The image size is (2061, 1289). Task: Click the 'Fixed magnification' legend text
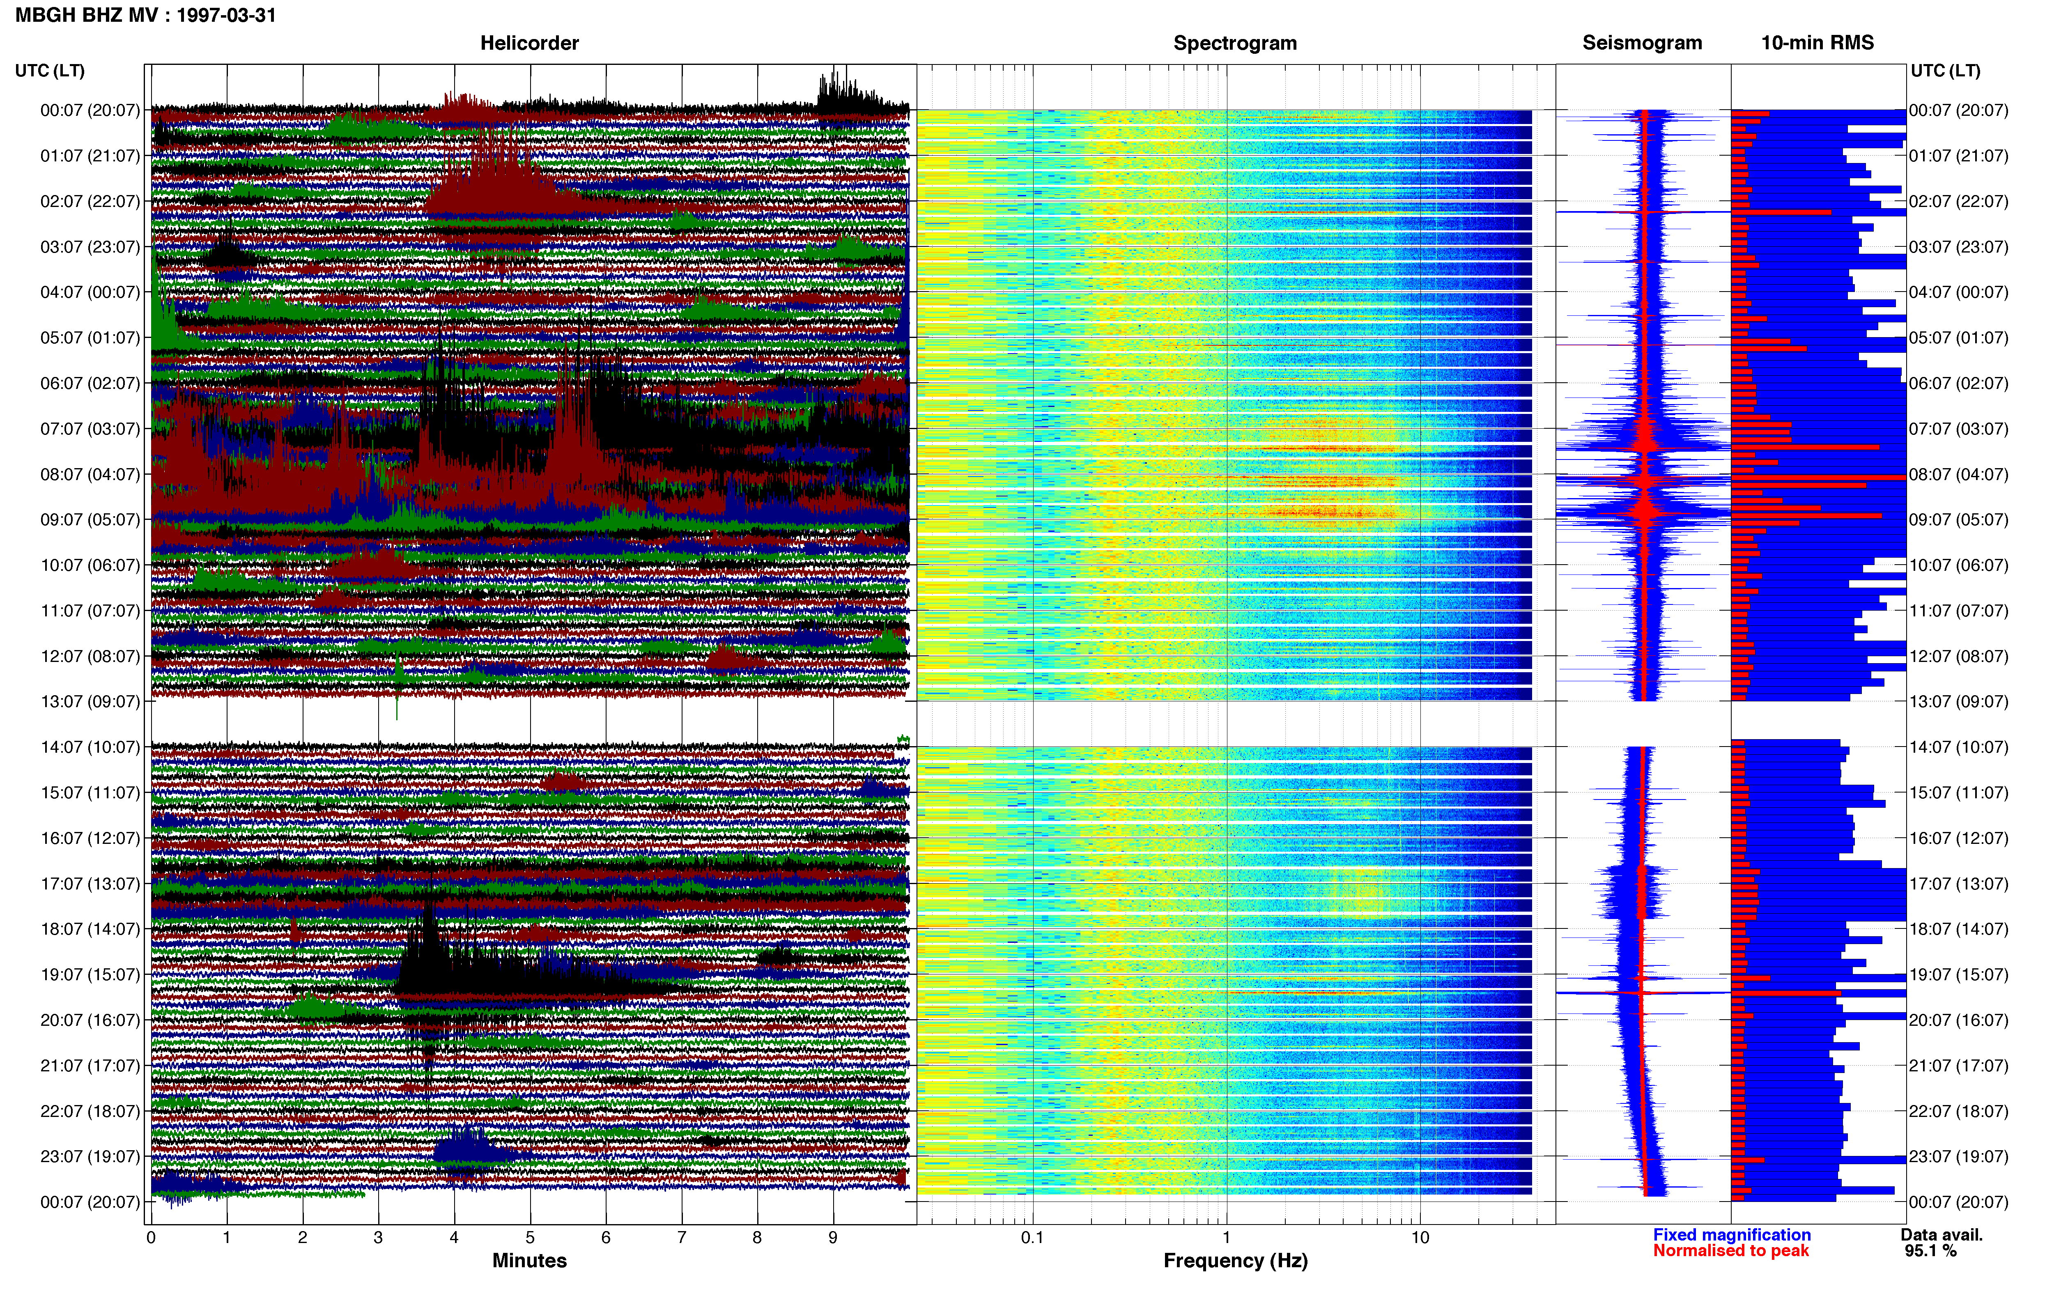1731,1234
